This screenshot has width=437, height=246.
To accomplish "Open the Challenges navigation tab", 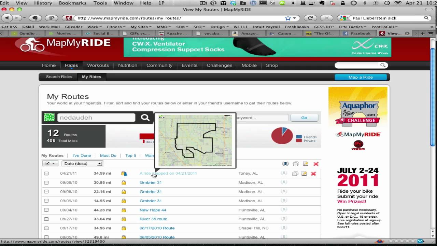I will (220, 65).
